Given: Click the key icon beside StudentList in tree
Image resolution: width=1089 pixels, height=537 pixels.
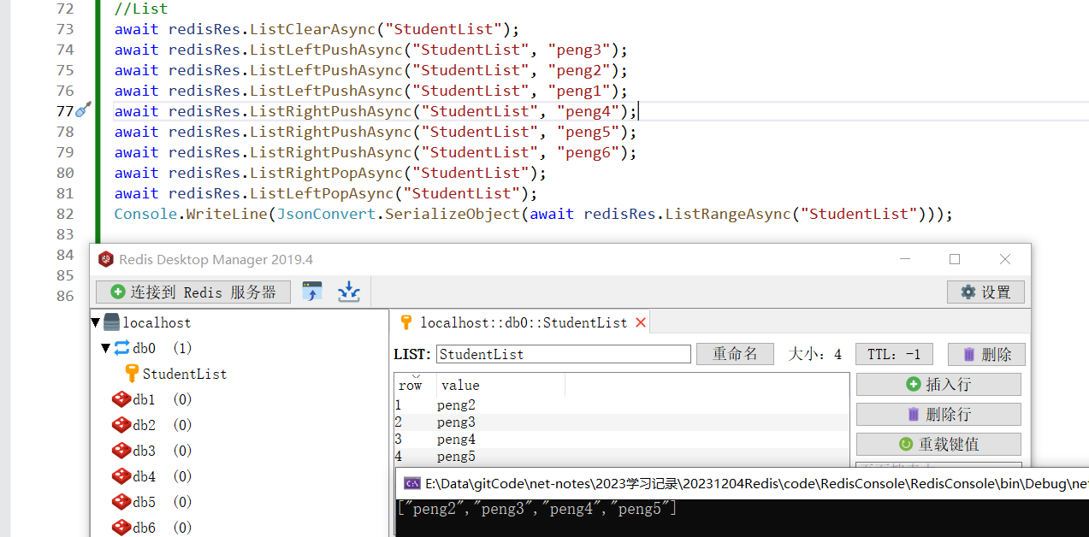Looking at the screenshot, I should pyautogui.click(x=132, y=374).
